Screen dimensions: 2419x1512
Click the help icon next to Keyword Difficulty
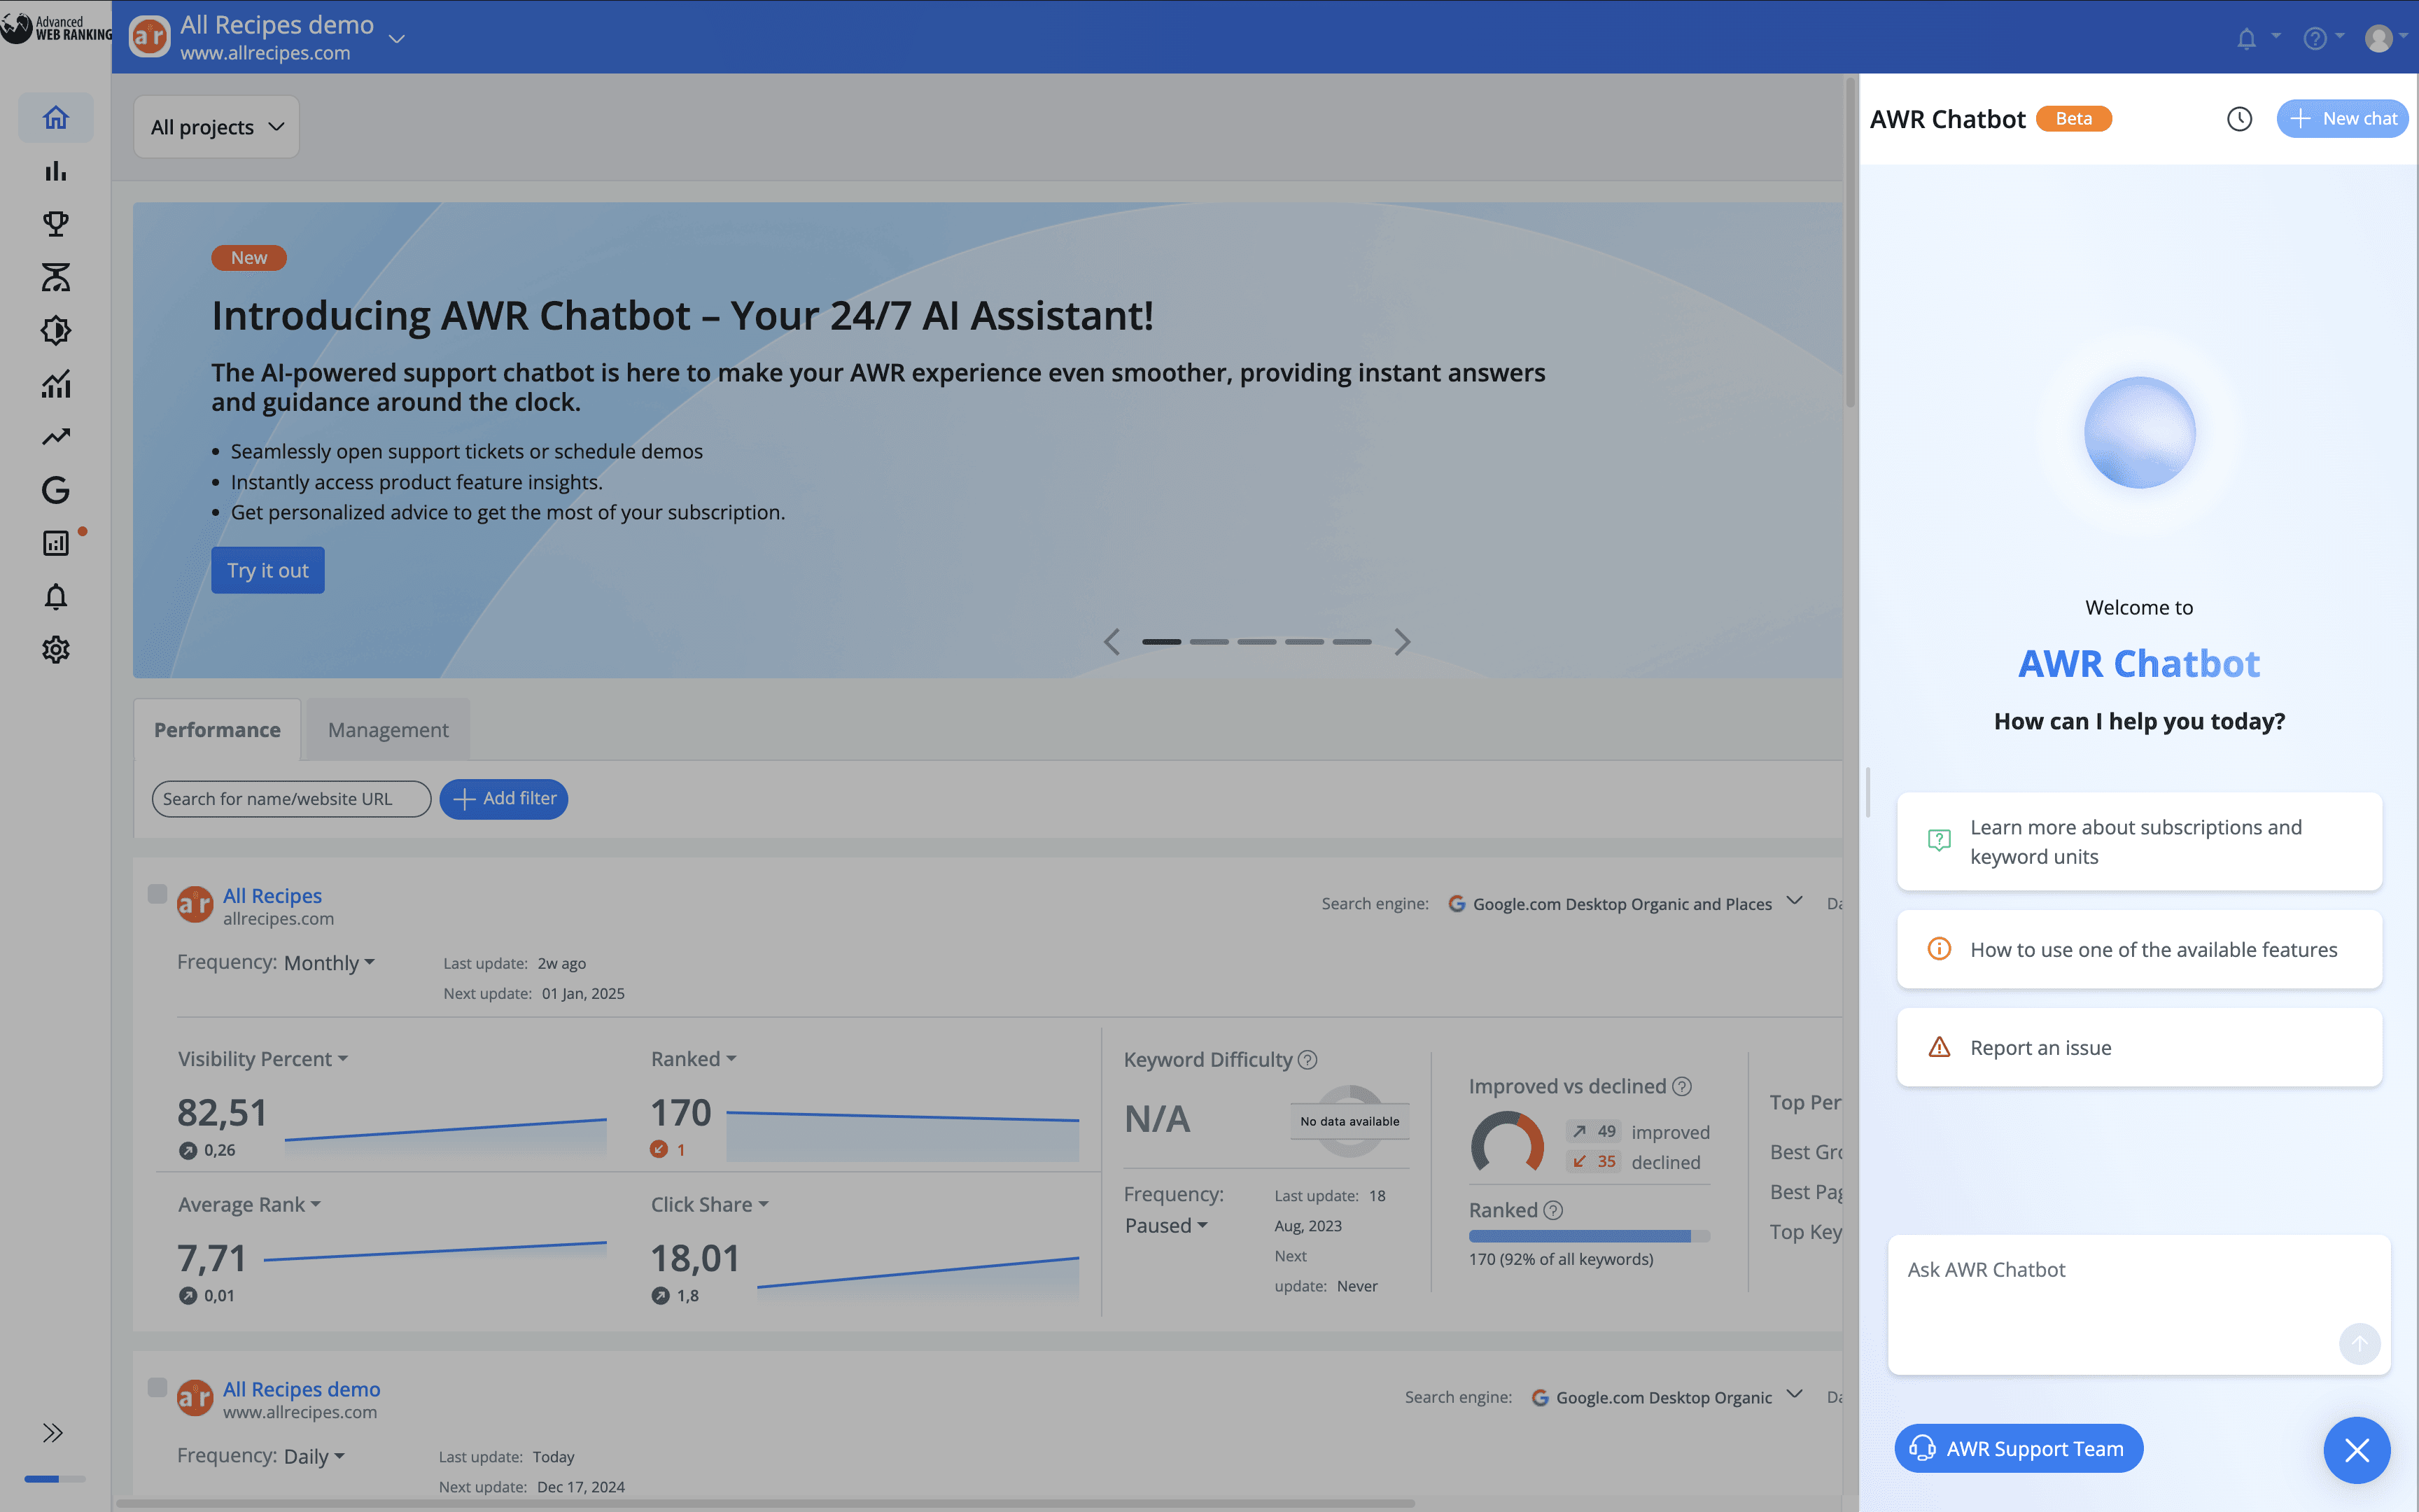tap(1307, 1060)
